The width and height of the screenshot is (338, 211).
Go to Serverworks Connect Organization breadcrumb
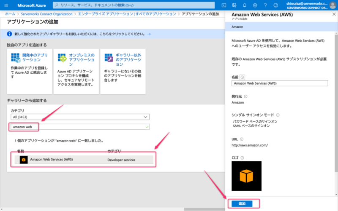coord(46,14)
